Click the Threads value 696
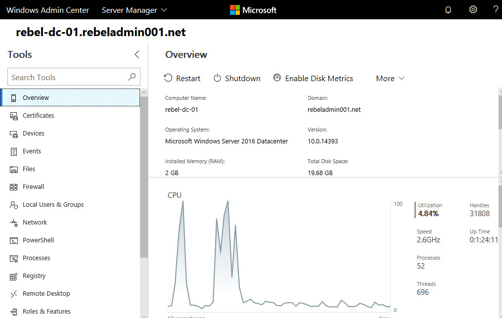Screen dimensions: 502x318 tap(422, 292)
